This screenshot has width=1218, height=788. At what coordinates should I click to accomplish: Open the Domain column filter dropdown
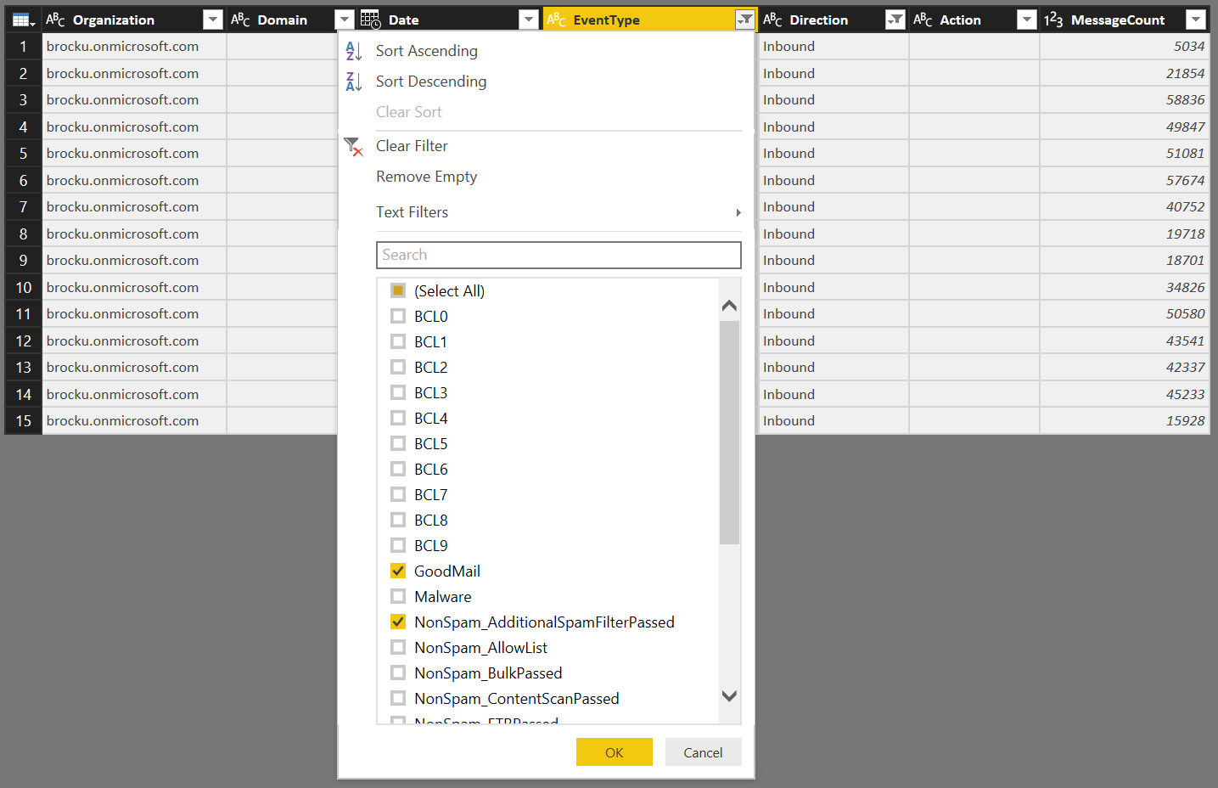[x=344, y=20]
